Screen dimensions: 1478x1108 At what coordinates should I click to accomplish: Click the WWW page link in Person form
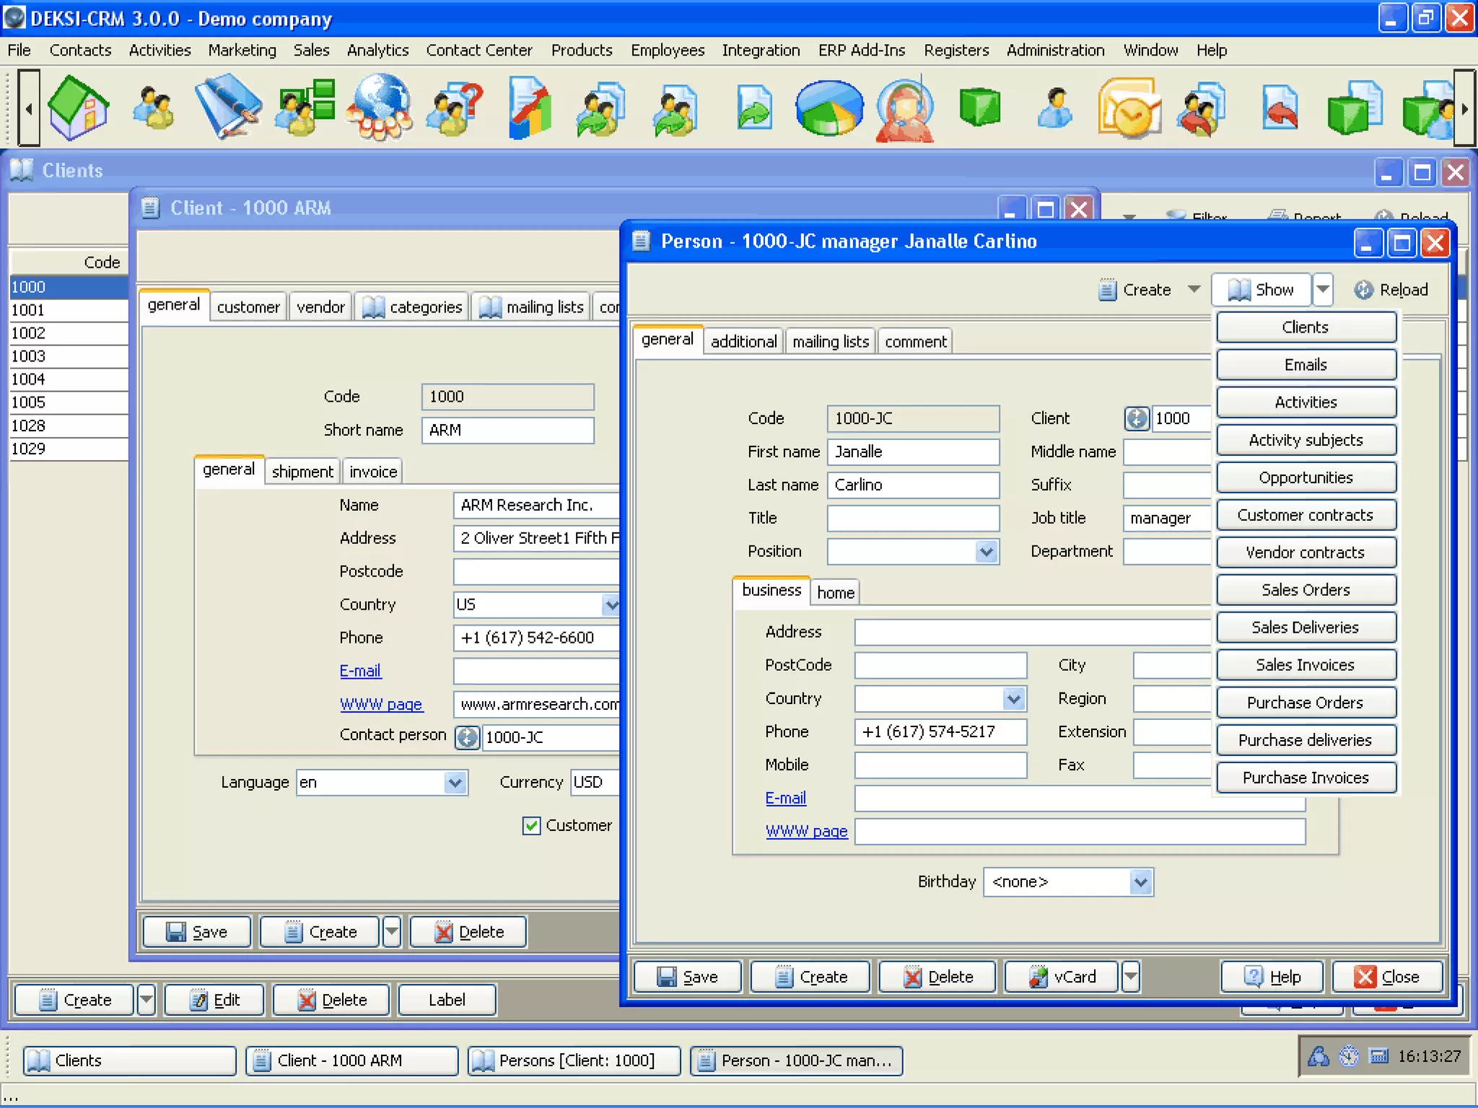(x=806, y=831)
